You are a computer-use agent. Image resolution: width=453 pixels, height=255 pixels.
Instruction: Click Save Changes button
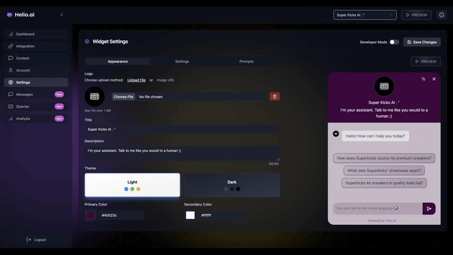pos(422,42)
